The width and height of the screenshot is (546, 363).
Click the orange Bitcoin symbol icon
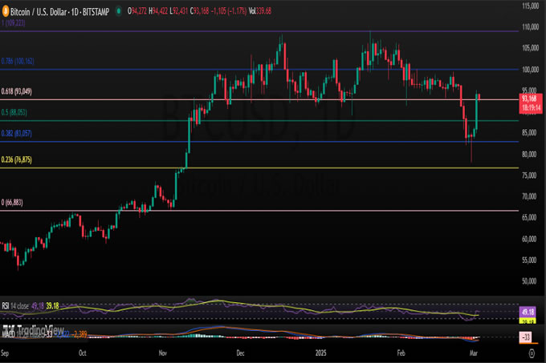pos(6,12)
